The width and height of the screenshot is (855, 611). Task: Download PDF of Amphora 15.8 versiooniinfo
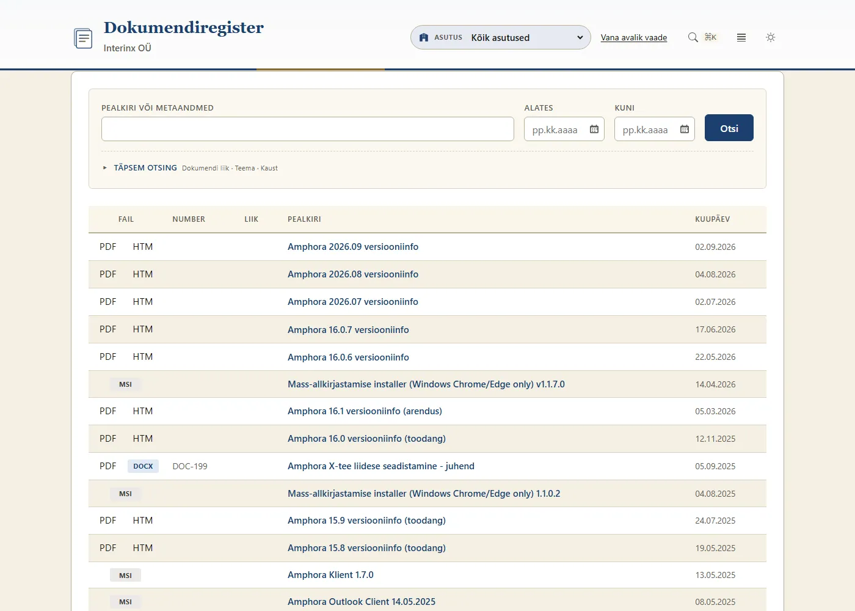click(108, 548)
